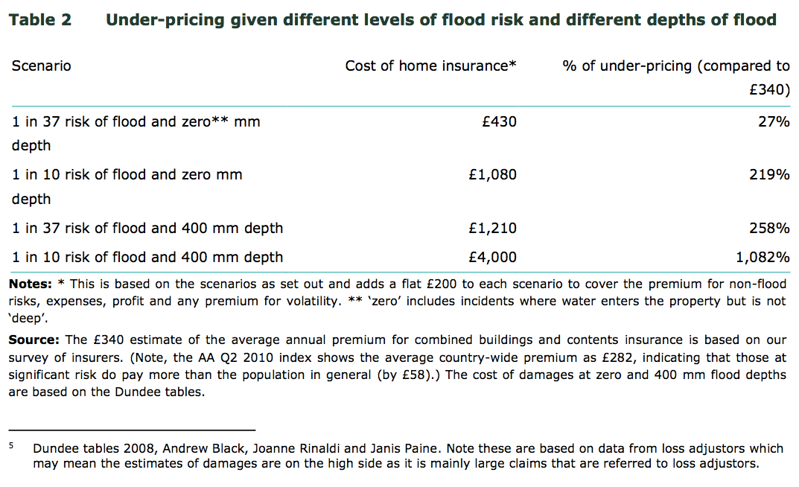
Task: Select the £1,210 cost cell
Action: coord(492,228)
